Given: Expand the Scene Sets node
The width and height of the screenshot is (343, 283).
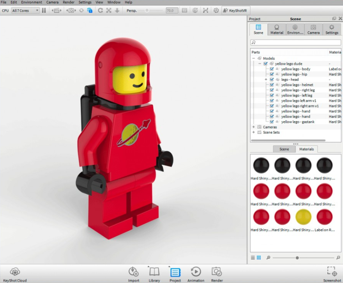Looking at the screenshot, I should pyautogui.click(x=253, y=132).
